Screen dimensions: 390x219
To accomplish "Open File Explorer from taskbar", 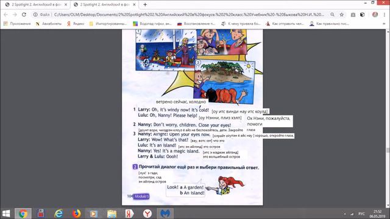I will click(x=112, y=214).
